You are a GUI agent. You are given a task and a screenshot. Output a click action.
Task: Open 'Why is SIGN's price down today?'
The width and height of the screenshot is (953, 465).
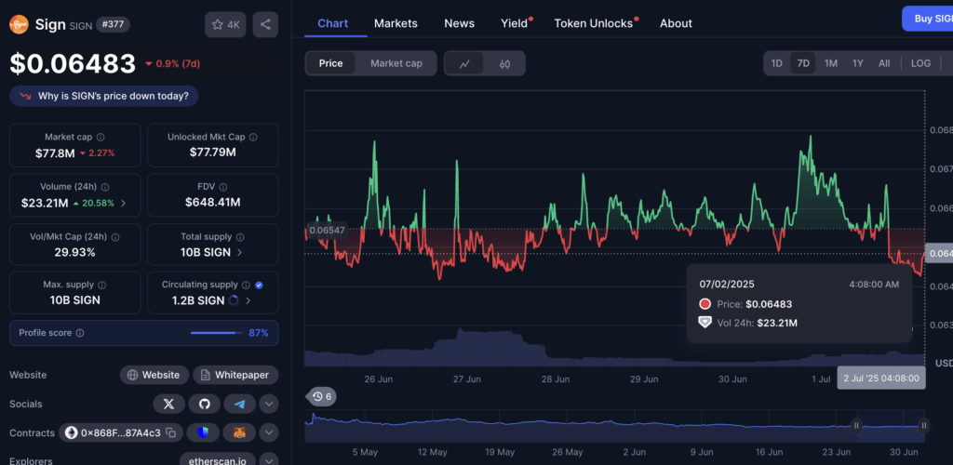pos(104,96)
